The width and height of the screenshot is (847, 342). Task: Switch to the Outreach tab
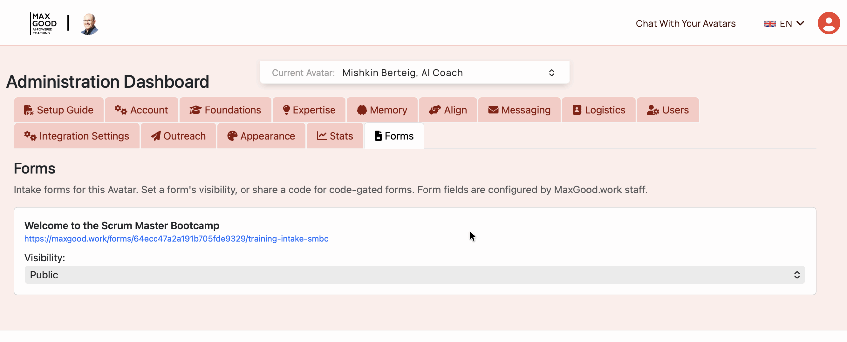(178, 136)
